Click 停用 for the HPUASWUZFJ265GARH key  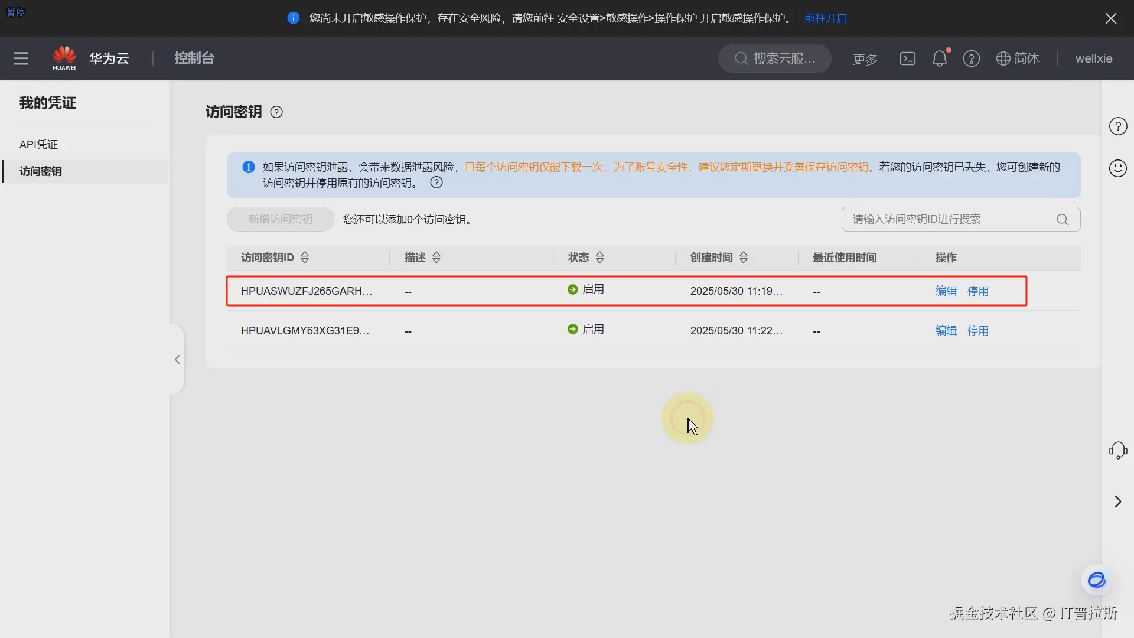click(x=977, y=291)
